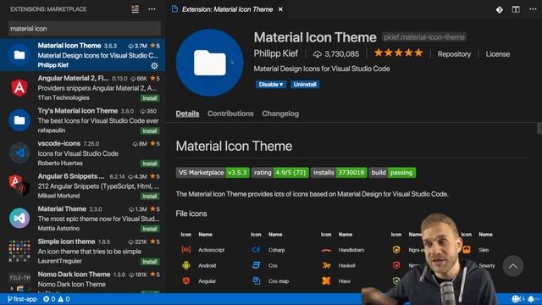Click the scroll-to-top arrow button

tap(513, 266)
